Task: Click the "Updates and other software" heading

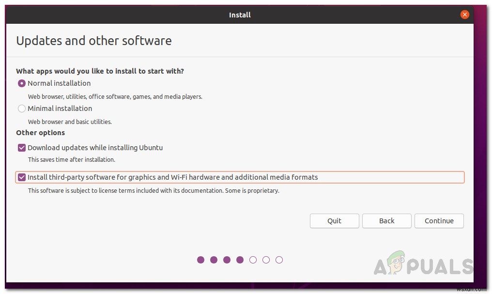Action: 94,41
